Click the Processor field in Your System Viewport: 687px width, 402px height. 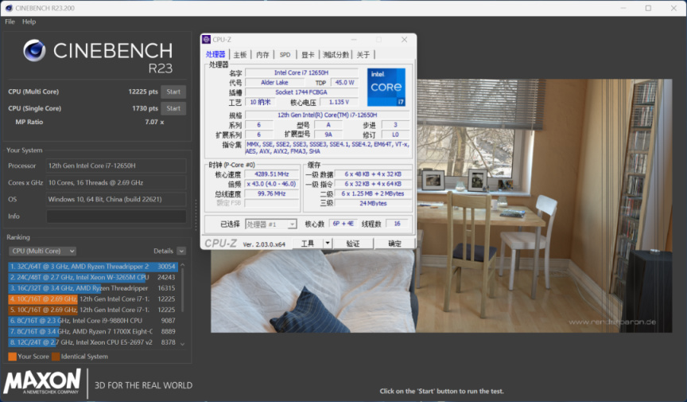tap(116, 166)
